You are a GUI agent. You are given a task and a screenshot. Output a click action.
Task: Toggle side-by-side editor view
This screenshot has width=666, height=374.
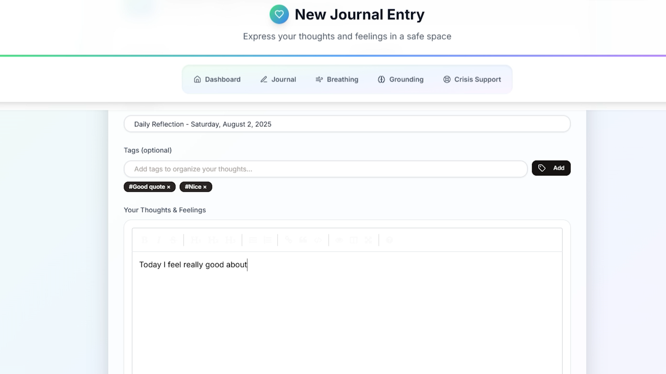[353, 240]
